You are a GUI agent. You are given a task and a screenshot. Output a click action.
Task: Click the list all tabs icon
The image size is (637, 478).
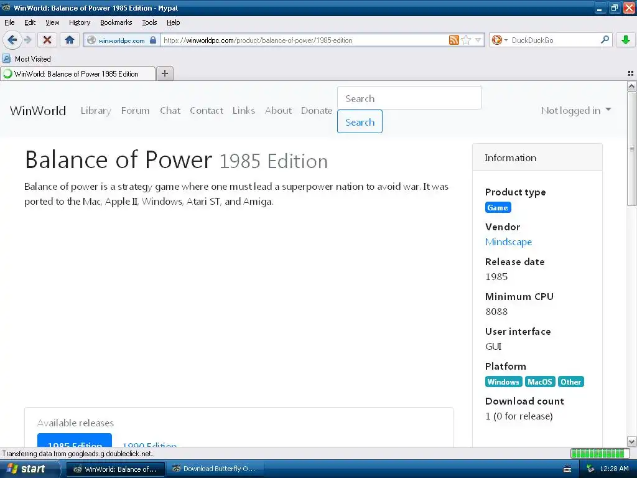(631, 73)
